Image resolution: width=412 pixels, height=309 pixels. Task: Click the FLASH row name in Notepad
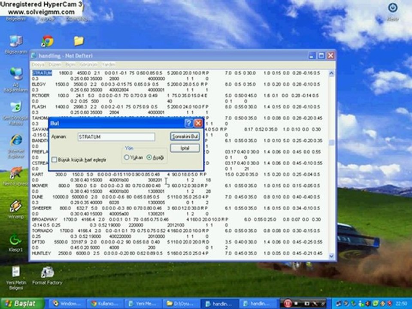coord(39,107)
